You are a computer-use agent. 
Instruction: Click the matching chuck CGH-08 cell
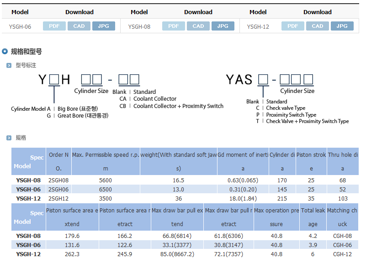point(342,236)
